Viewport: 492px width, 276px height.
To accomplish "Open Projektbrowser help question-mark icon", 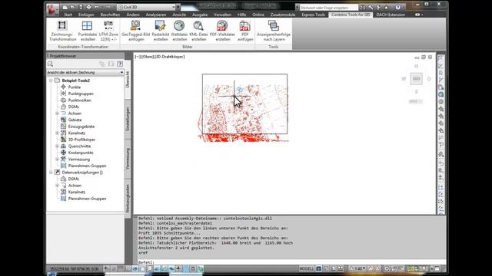I will pyautogui.click(x=120, y=64).
